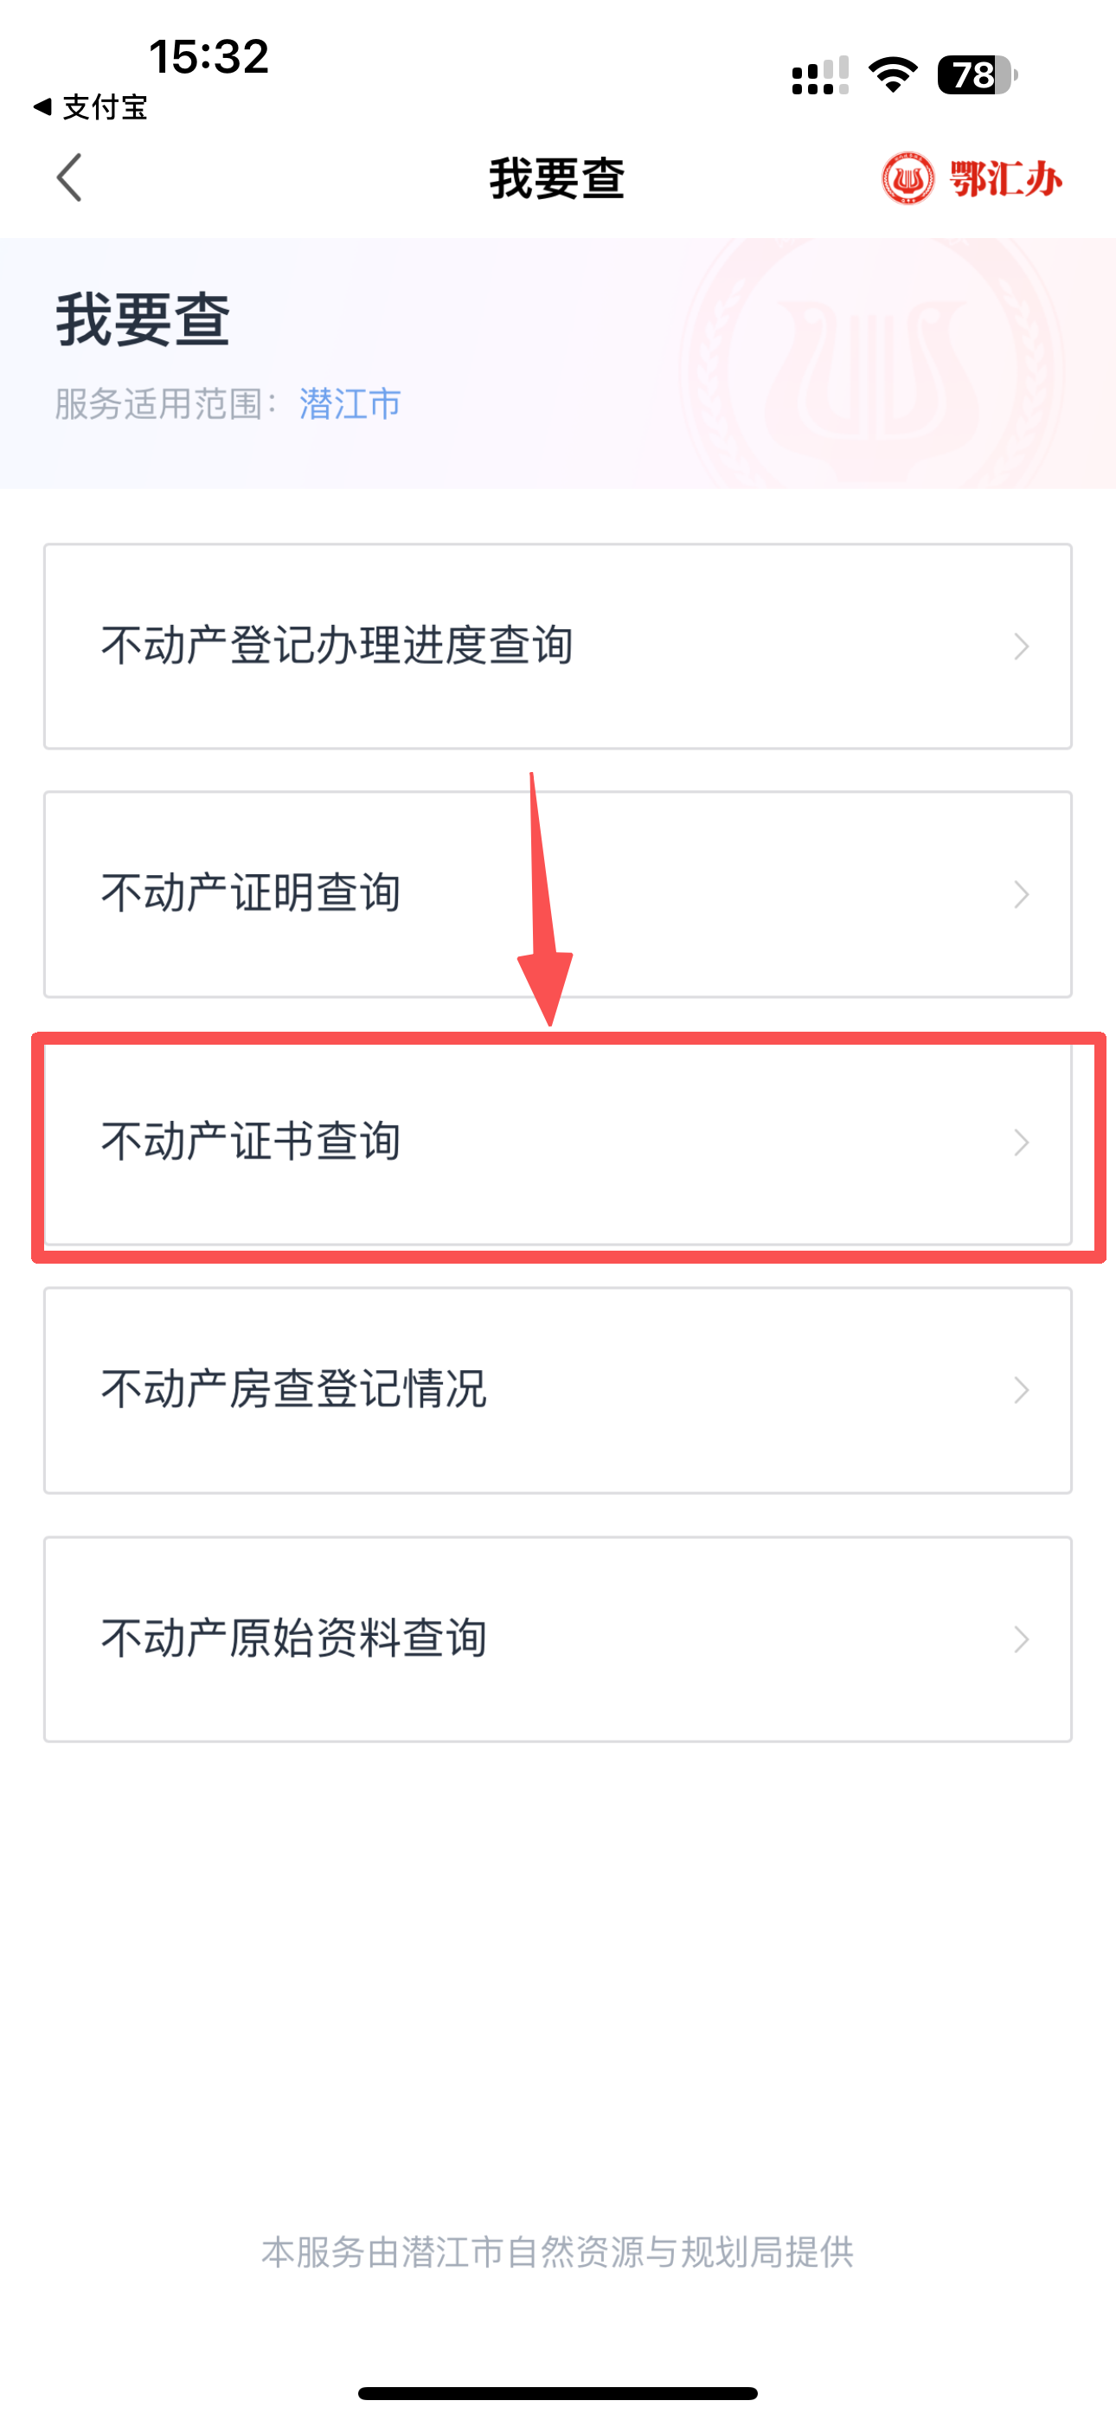Tap the back arrow in header

click(69, 177)
